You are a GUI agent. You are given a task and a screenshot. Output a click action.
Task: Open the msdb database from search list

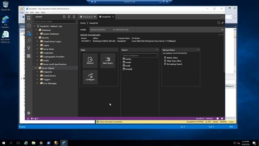click(x=127, y=66)
